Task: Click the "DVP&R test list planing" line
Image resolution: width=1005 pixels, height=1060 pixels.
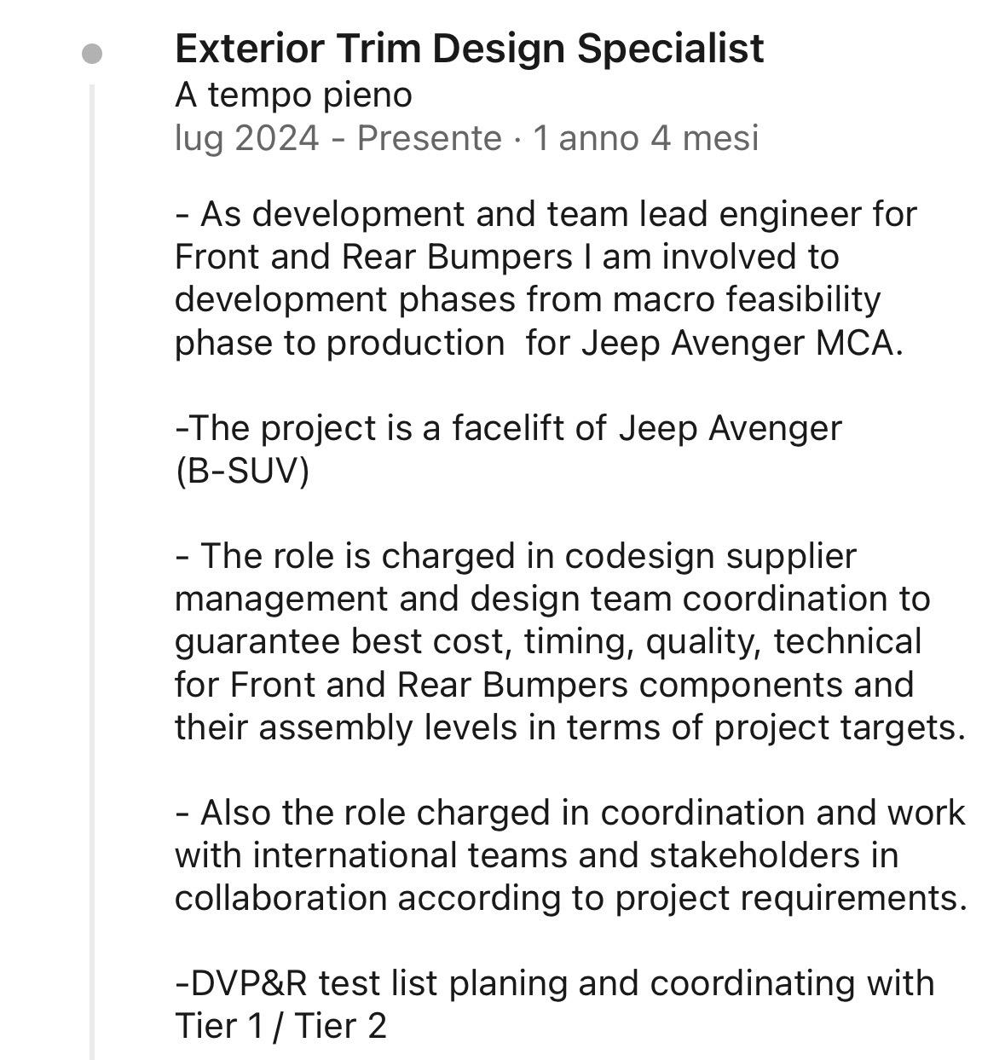Action: 554,983
